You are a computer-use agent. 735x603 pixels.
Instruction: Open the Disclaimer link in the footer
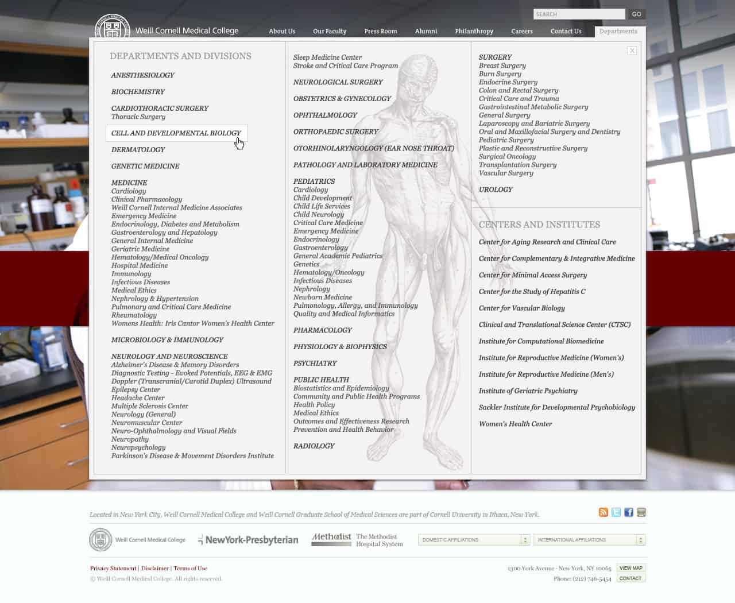coord(155,569)
